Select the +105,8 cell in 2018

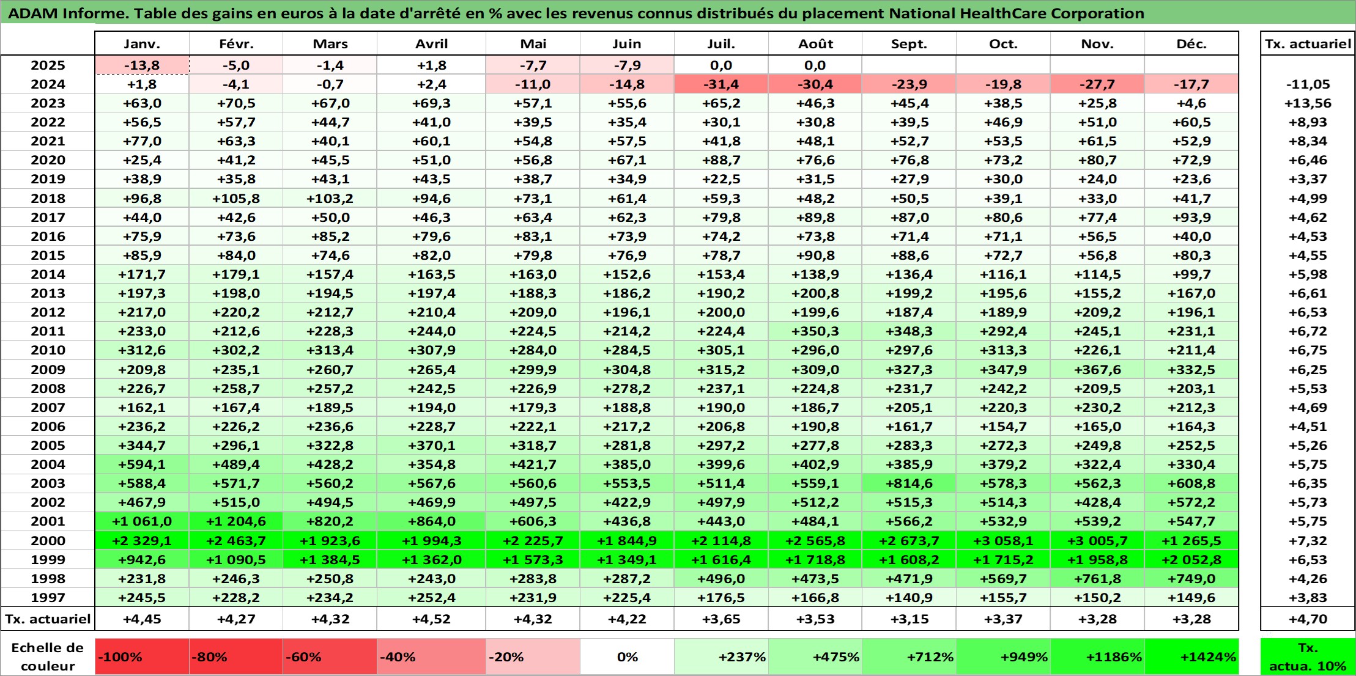click(x=236, y=199)
